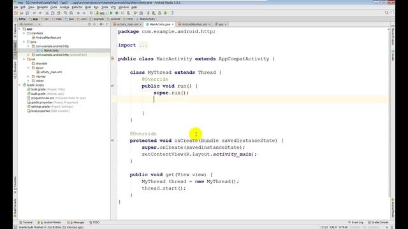
Task: Click override gutter icon beside run() method
Action: point(112,86)
